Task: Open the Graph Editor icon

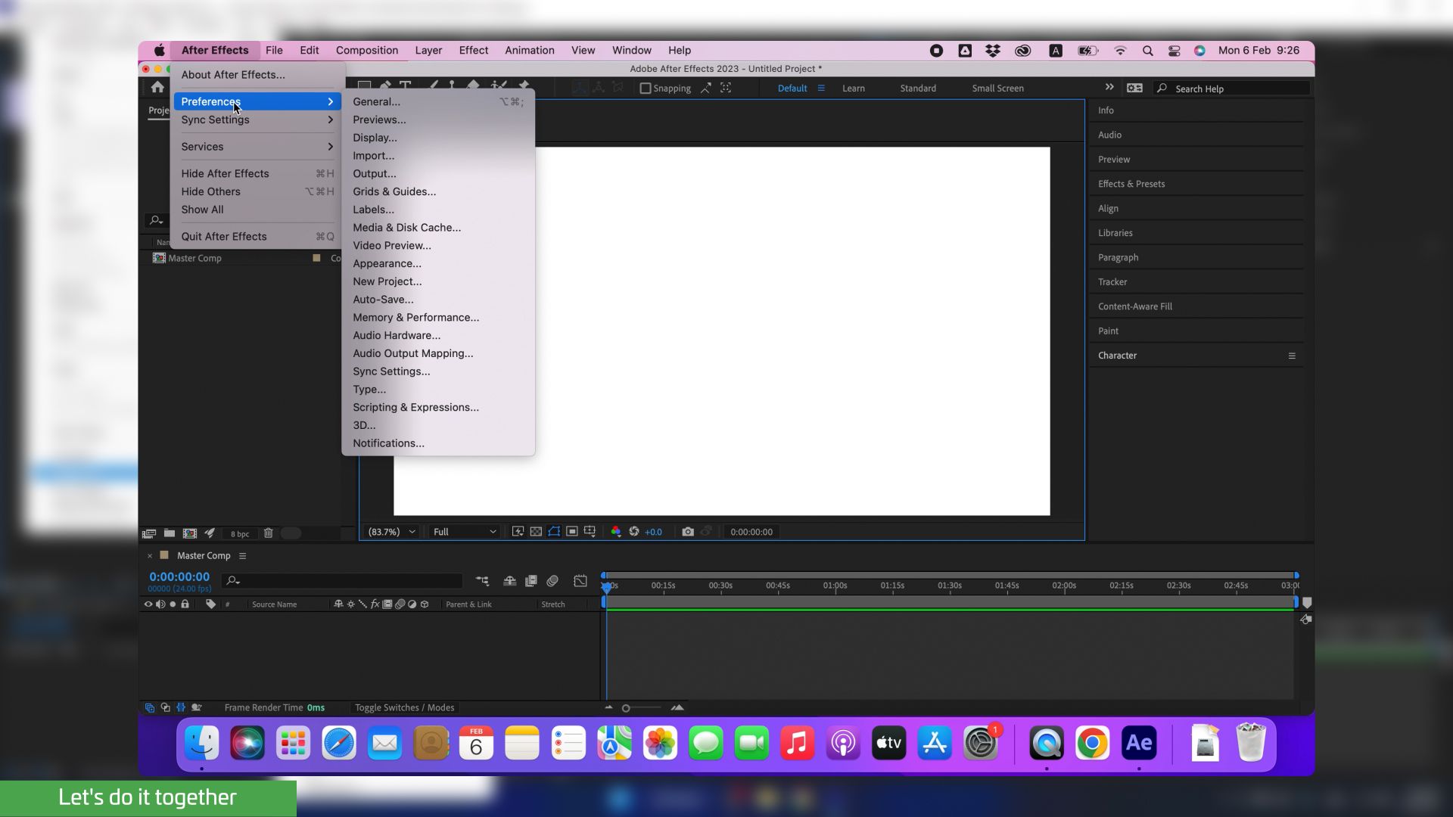Action: [580, 581]
